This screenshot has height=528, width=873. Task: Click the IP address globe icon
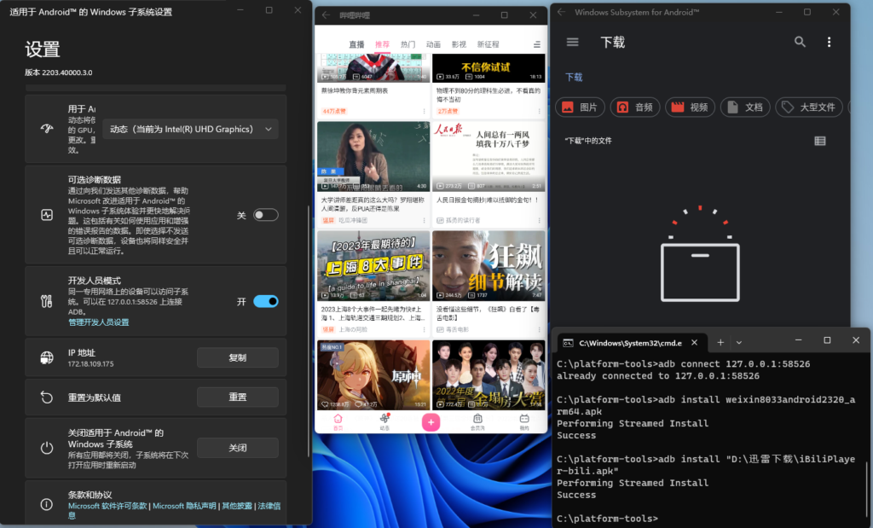(x=47, y=357)
